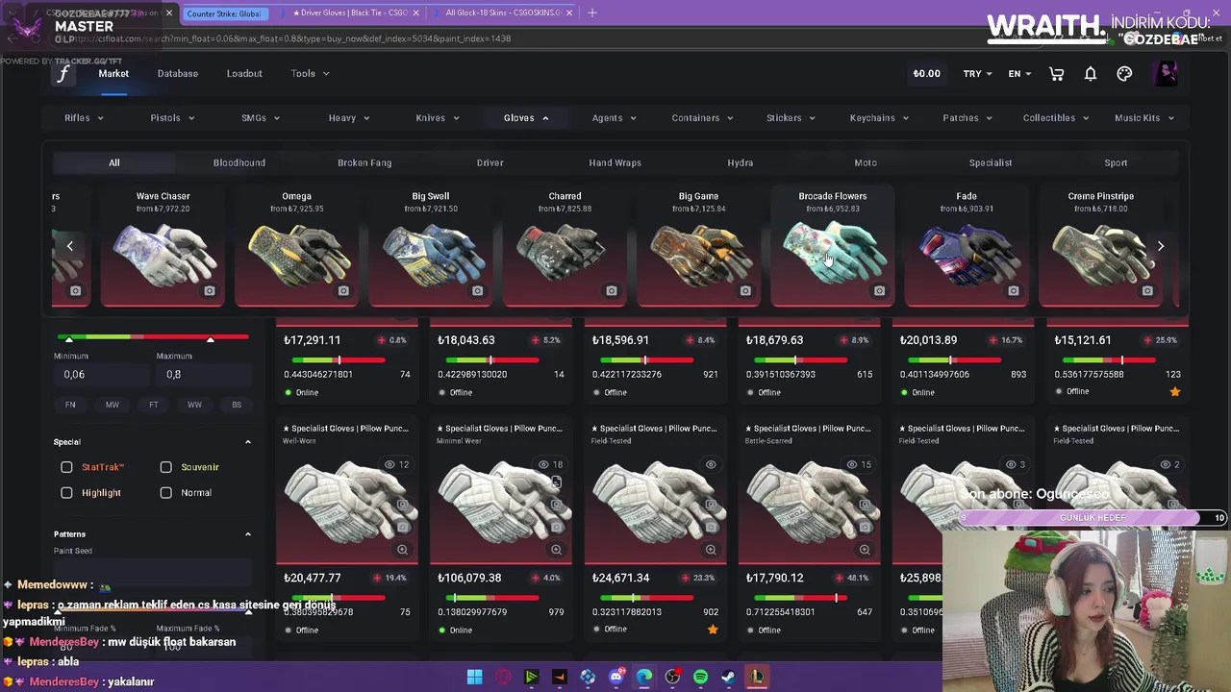
Task: Expand the Pistols category dropdown
Action: click(x=172, y=118)
